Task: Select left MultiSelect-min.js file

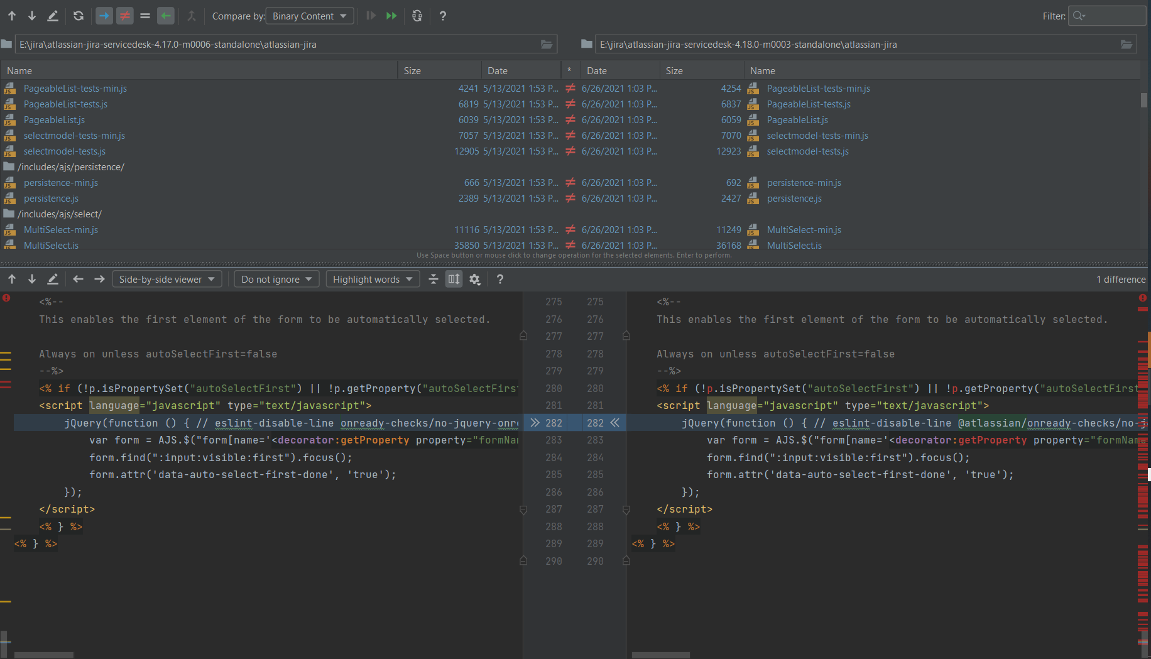Action: pyautogui.click(x=61, y=230)
